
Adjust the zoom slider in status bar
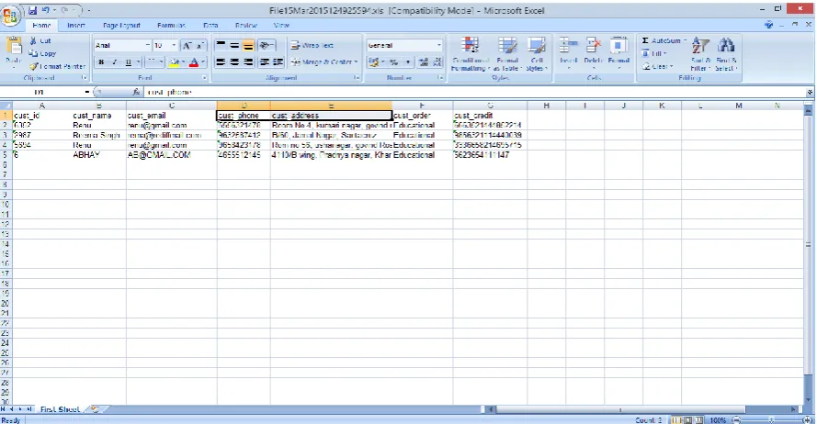771,419
